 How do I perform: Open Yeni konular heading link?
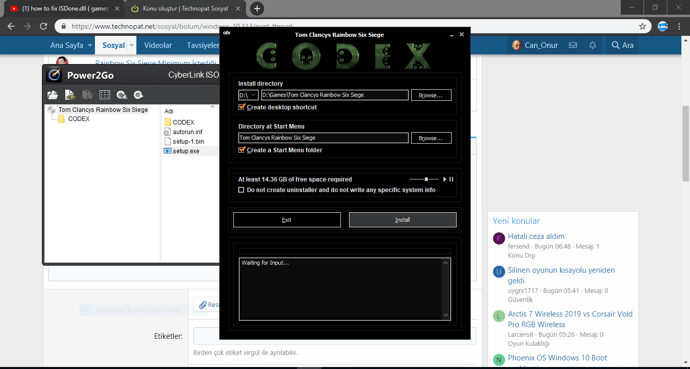point(516,221)
